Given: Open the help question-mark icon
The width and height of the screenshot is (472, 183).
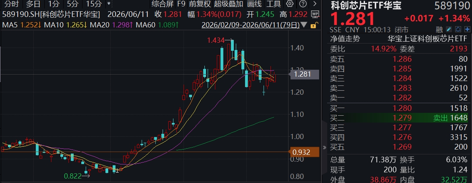Looking at the screenshot, I should (304, 4).
